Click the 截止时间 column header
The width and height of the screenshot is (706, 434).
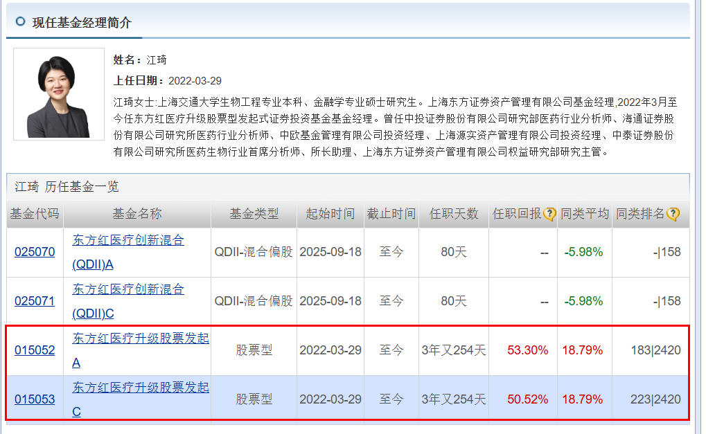[x=391, y=214]
